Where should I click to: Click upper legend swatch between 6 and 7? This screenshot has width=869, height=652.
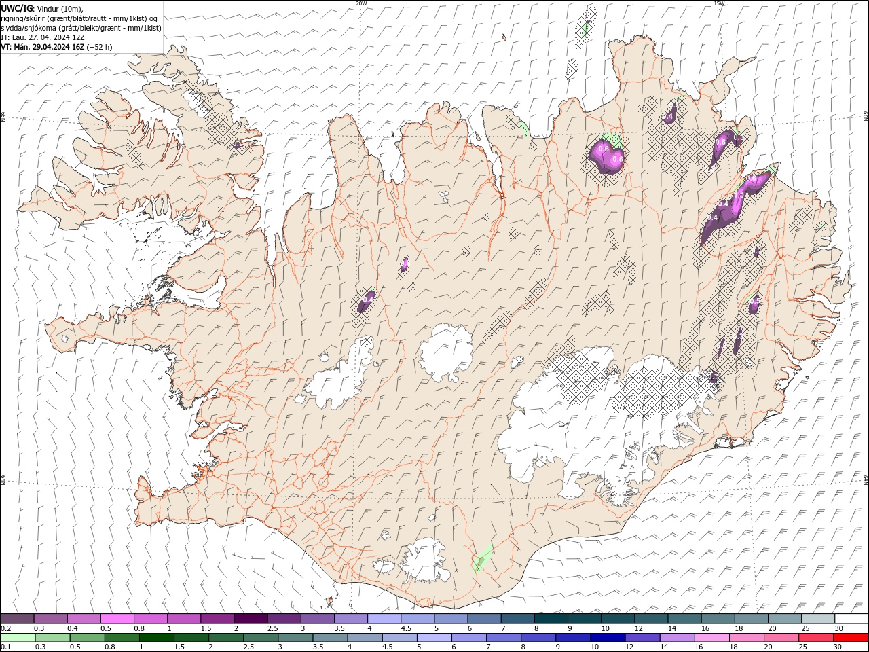[x=484, y=618]
